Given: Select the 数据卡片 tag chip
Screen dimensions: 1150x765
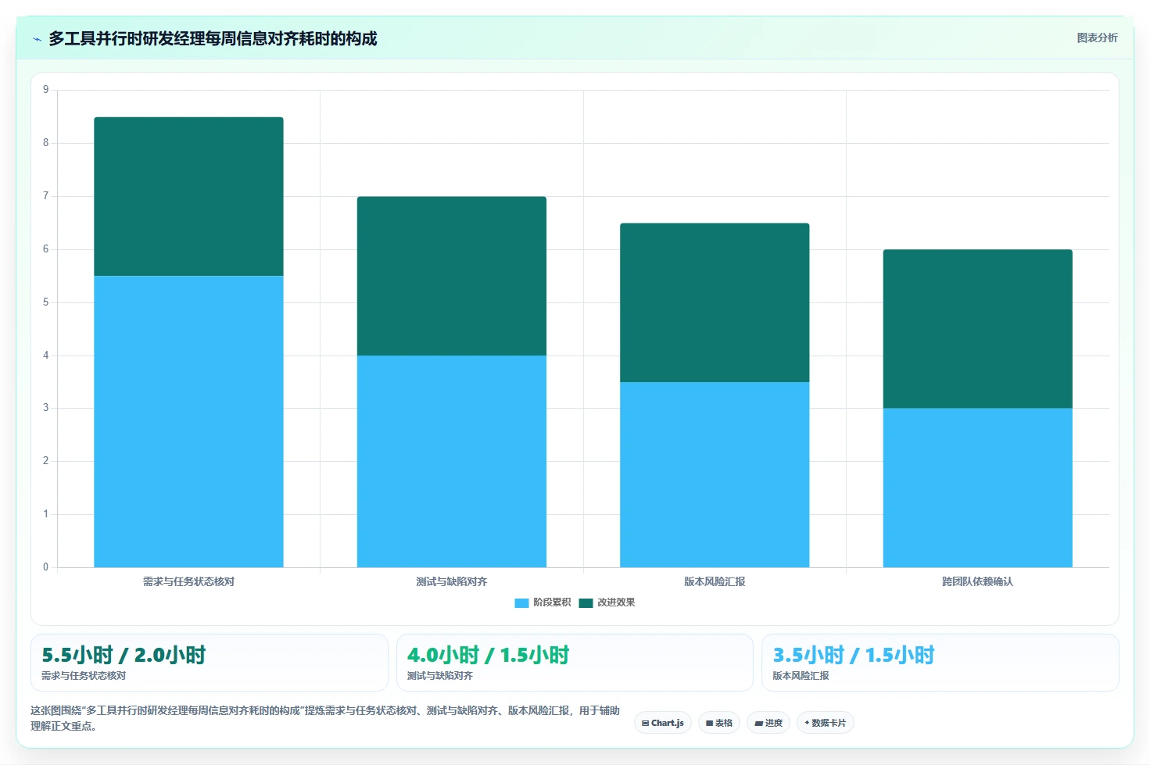Looking at the screenshot, I should (x=826, y=723).
